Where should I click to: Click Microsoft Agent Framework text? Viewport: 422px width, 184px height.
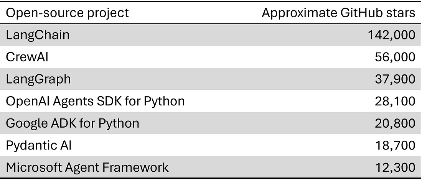click(87, 167)
